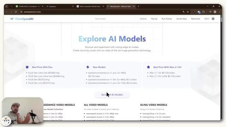The image size is (226, 127).
Task: Open bytedance/seedance-v1-pro-i2v-720p $0.3/video
Action: click(113, 83)
